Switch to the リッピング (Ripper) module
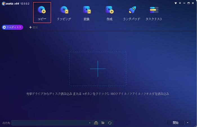This screenshot has width=197, height=127. pyautogui.click(x=64, y=13)
